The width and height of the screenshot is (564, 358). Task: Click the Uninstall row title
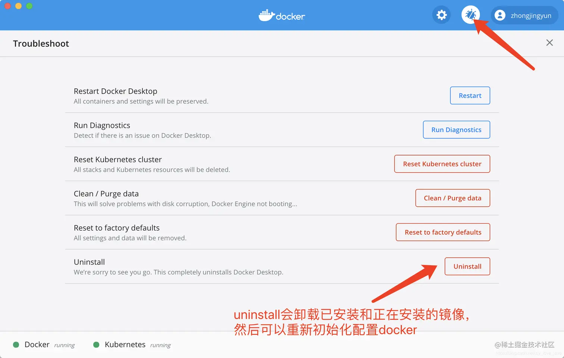pyautogui.click(x=89, y=262)
